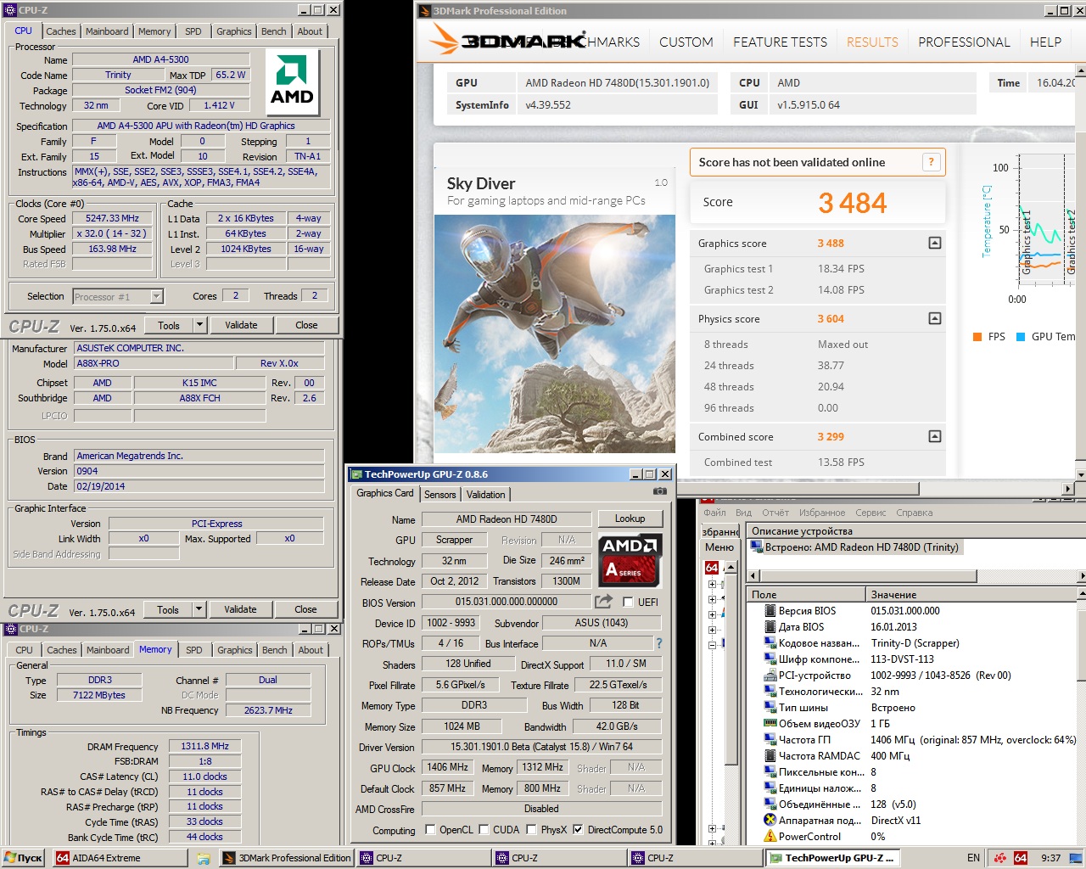Click the Tools button in the CPU tab window
This screenshot has width=1086, height=869.
click(x=169, y=325)
